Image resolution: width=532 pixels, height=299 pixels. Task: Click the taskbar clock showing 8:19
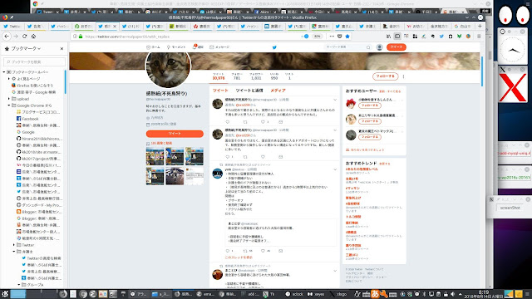pos(484,294)
